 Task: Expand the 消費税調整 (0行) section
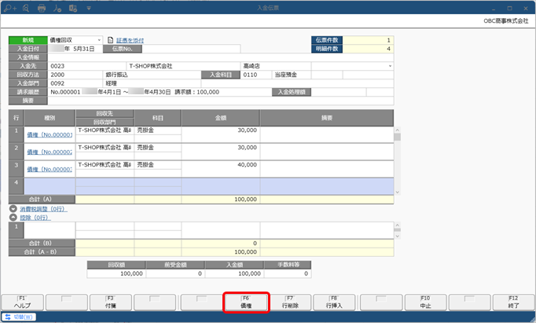(x=13, y=208)
